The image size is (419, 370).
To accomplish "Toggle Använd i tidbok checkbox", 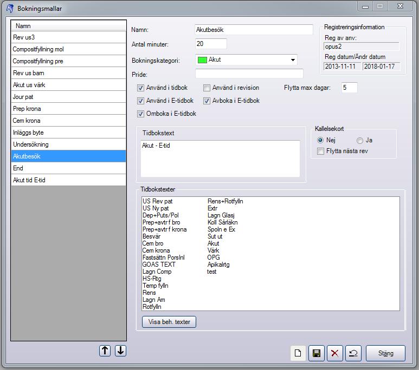I will (140, 88).
